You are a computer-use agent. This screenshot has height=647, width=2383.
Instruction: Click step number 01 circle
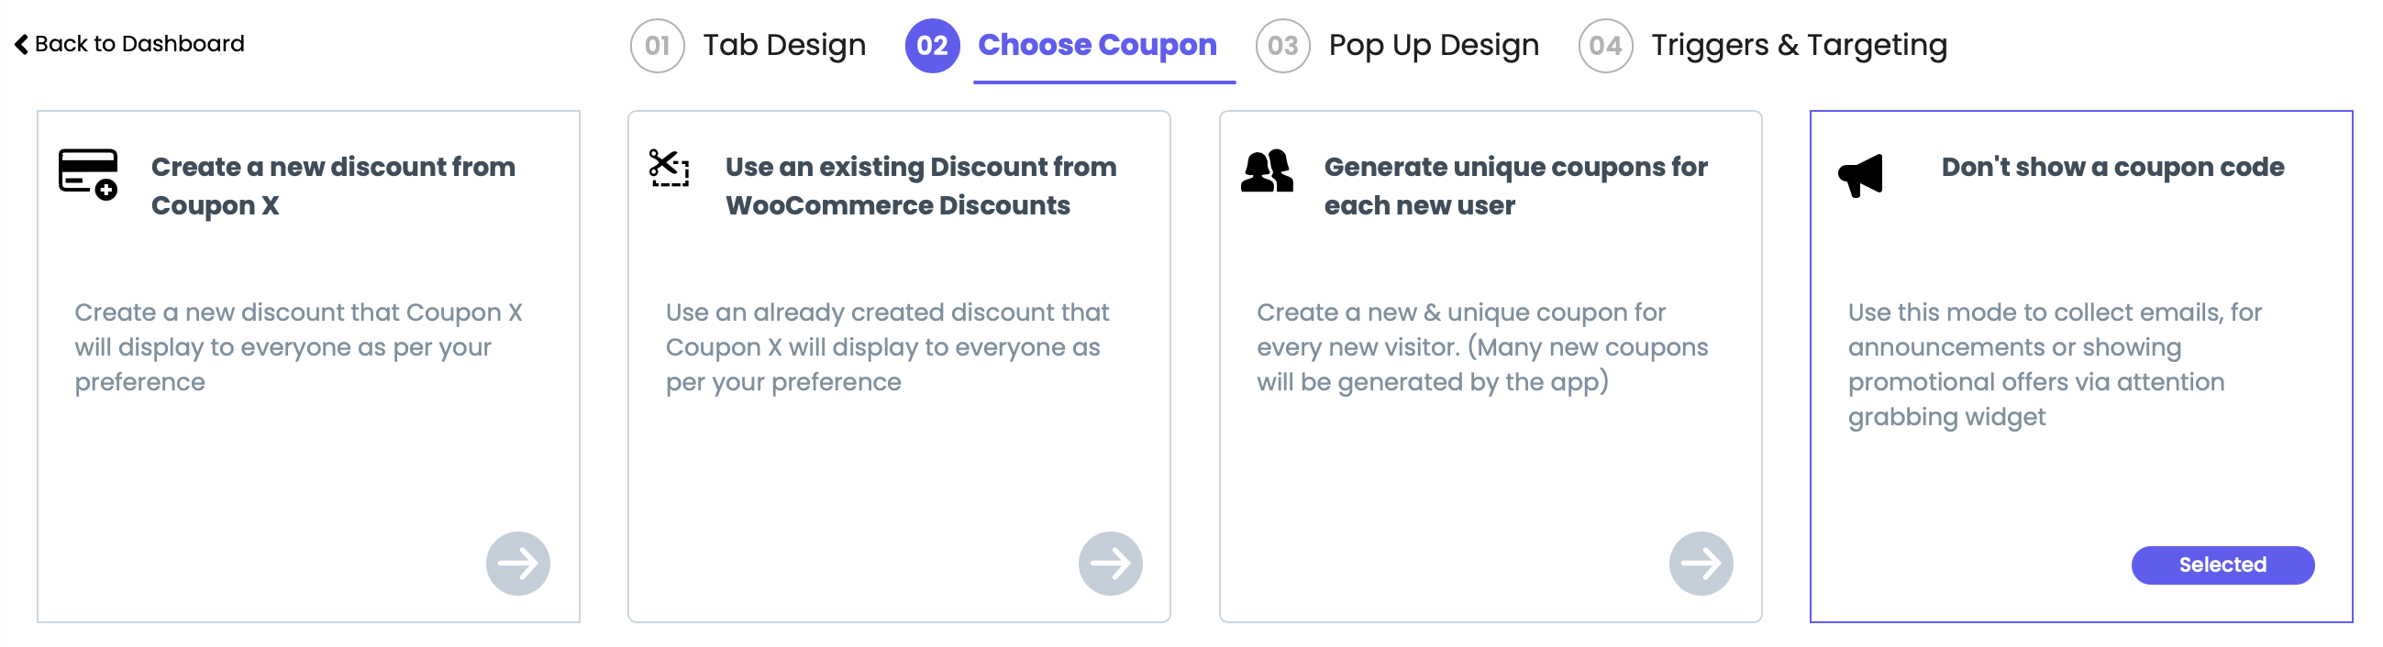[x=657, y=45]
